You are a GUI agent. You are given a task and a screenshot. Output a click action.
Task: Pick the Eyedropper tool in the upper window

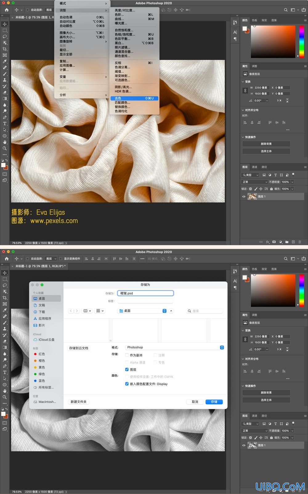(5, 61)
